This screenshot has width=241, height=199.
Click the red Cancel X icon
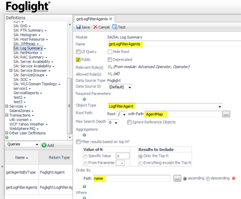[95, 27]
